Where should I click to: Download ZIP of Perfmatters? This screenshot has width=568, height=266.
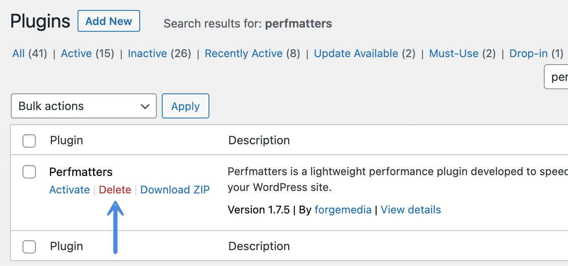[175, 190]
